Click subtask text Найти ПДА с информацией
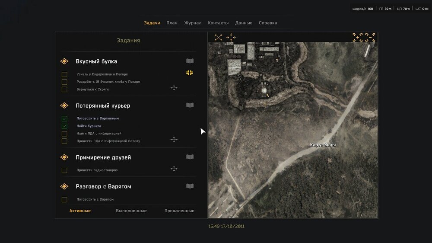 tap(99, 134)
